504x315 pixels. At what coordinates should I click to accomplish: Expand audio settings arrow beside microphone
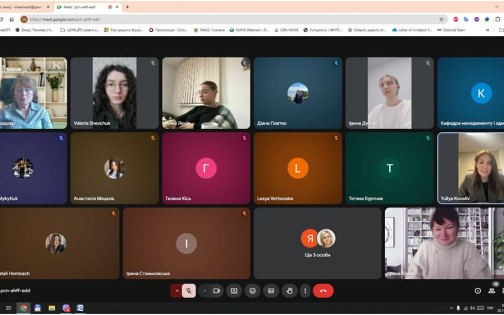(176, 290)
